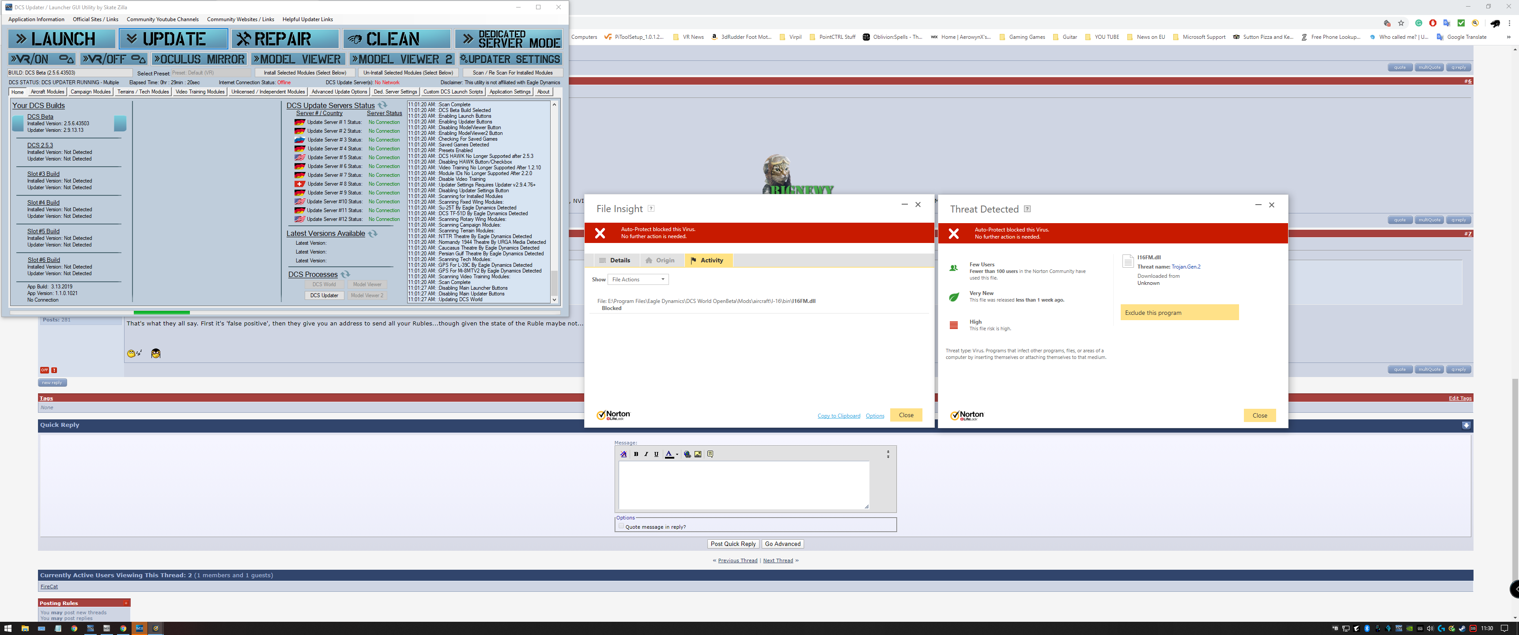Open the Application Settings tab

click(510, 92)
